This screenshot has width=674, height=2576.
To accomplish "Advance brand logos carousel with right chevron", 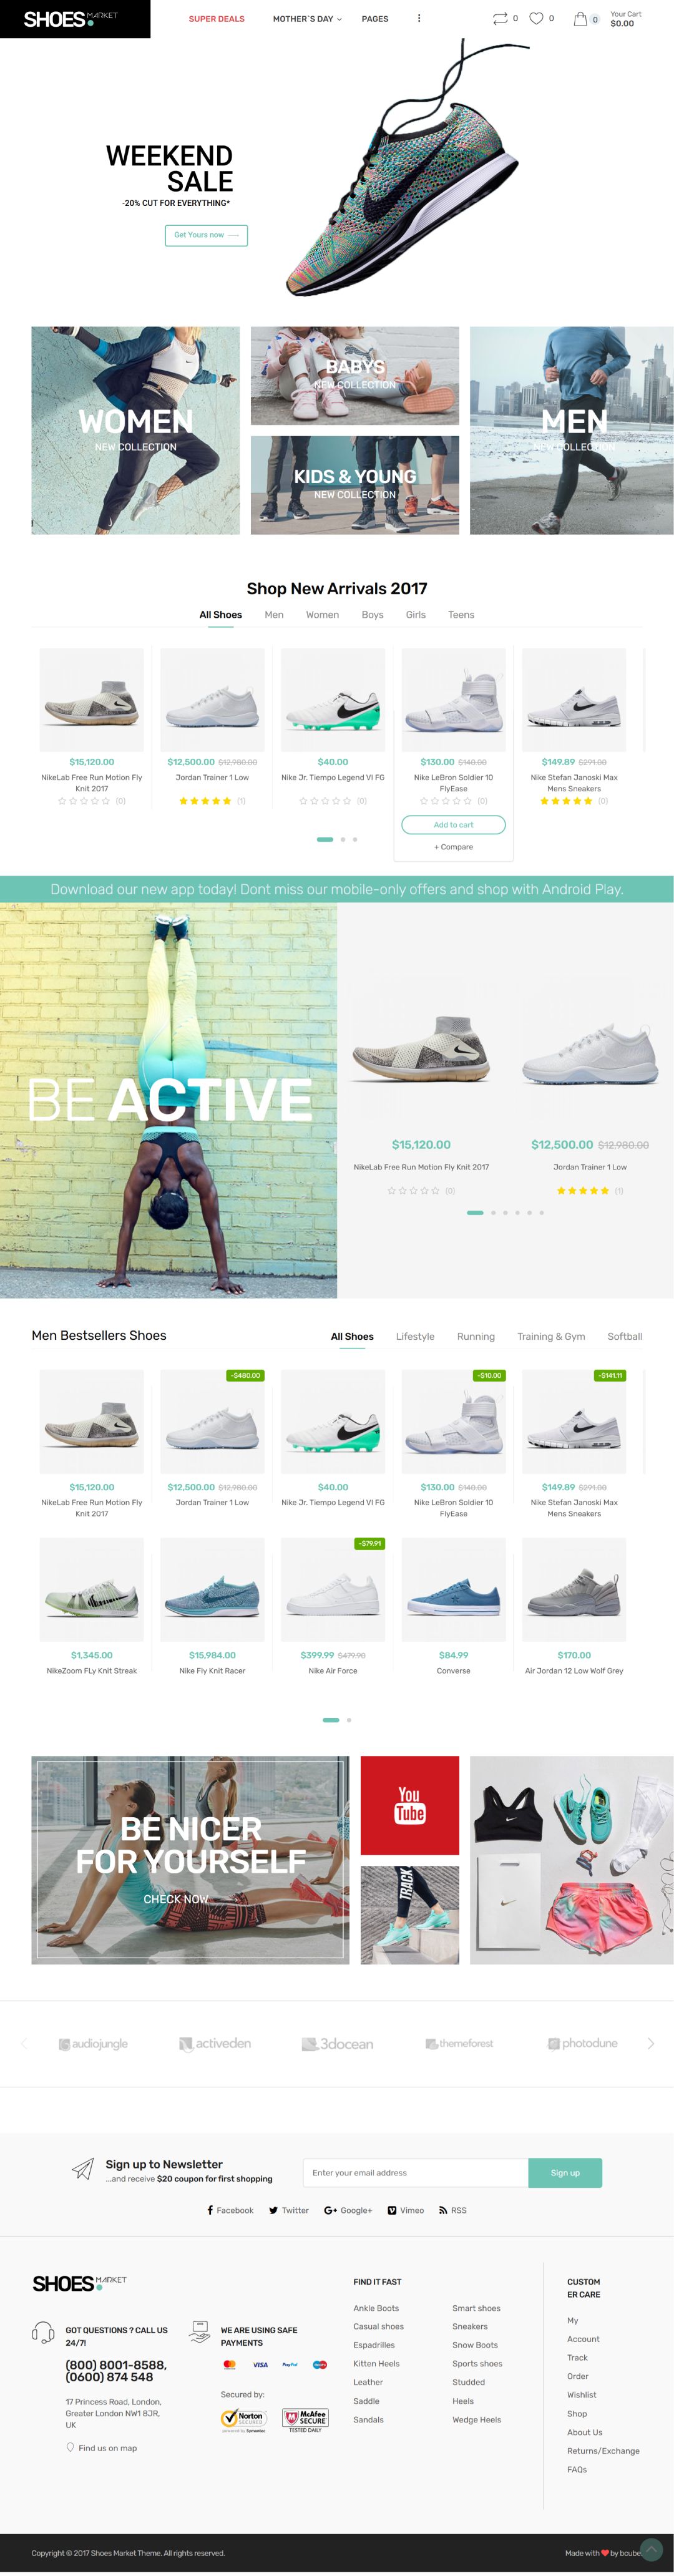I will [x=651, y=2043].
